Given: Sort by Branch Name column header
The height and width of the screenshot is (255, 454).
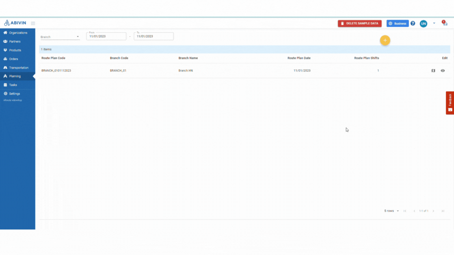Looking at the screenshot, I should coord(188,58).
